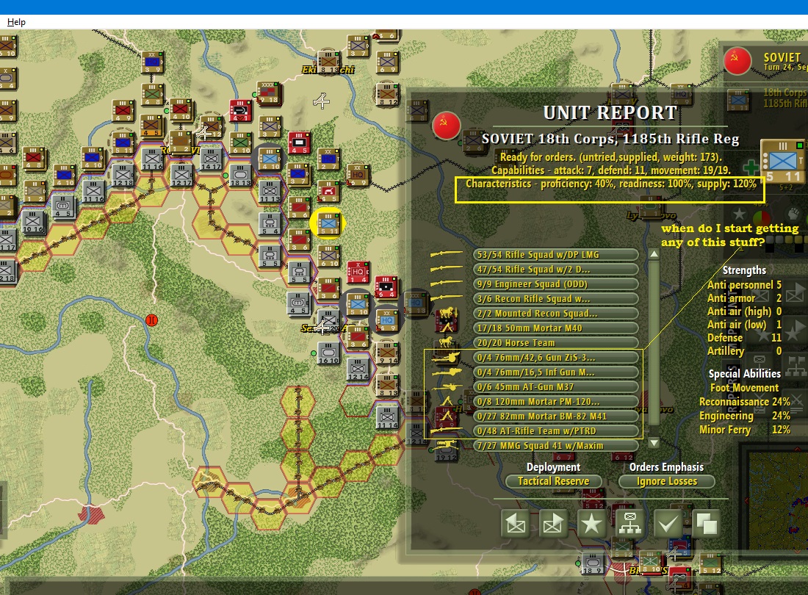Open the order of battle hierarchy button
The width and height of the screenshot is (808, 595).
click(630, 524)
